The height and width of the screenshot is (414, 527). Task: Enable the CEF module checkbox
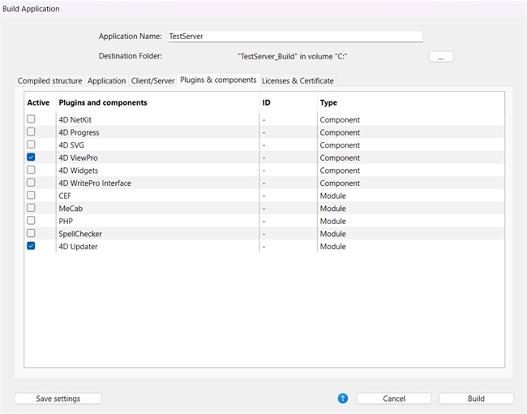click(31, 196)
